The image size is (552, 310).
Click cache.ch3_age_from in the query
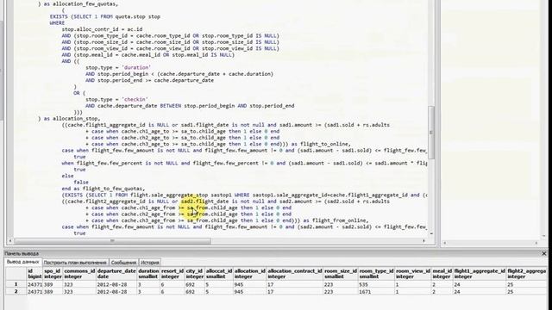[148, 220]
